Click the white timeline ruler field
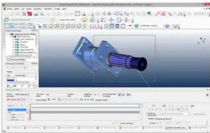Screen dimensions: 210x133 (84, 106)
